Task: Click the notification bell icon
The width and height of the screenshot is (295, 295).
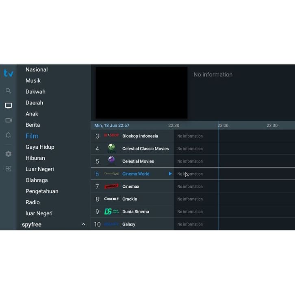Action: click(x=8, y=135)
